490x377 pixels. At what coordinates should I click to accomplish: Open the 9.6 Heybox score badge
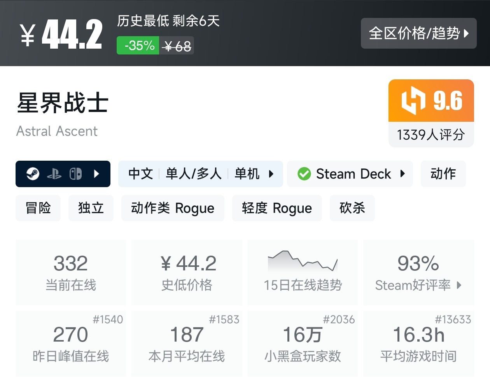pos(431,101)
